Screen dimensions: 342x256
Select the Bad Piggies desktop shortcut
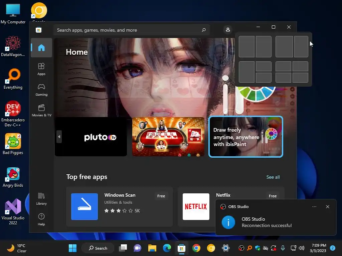(x=13, y=144)
